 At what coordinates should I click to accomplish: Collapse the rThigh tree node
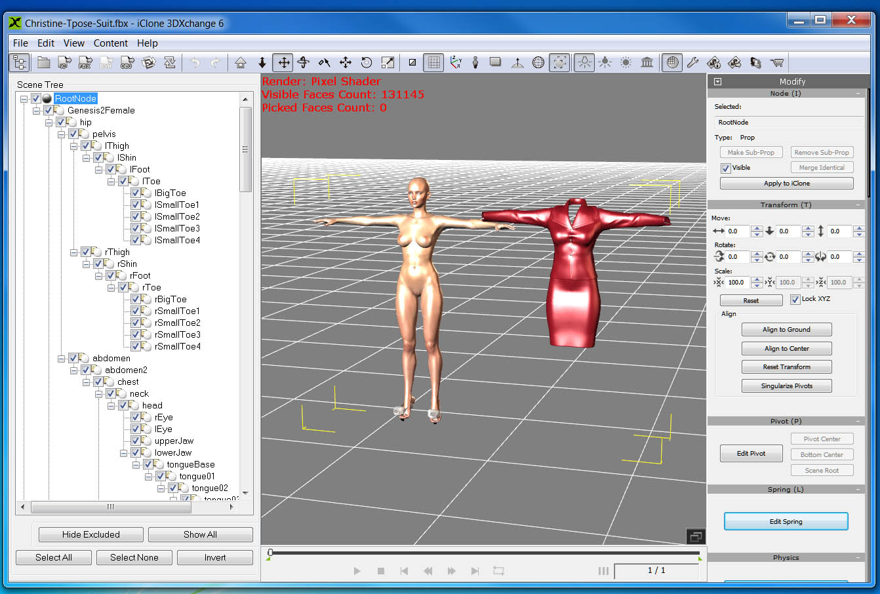(x=73, y=252)
